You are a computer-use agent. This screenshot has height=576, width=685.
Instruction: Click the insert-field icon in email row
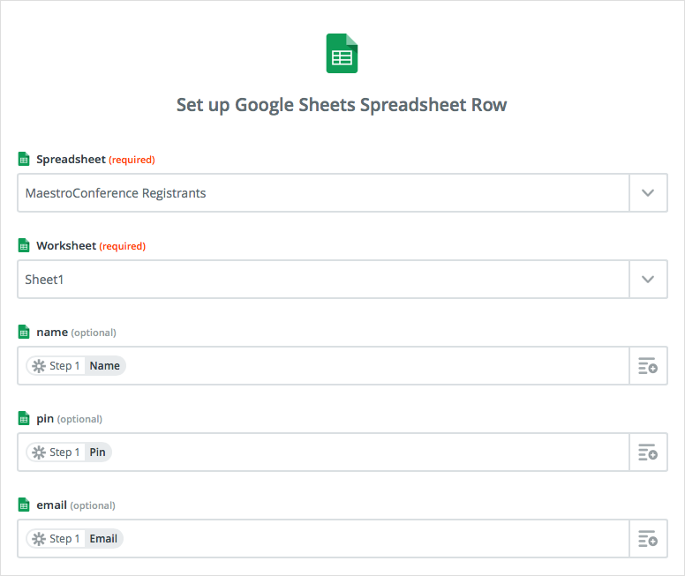coord(648,539)
